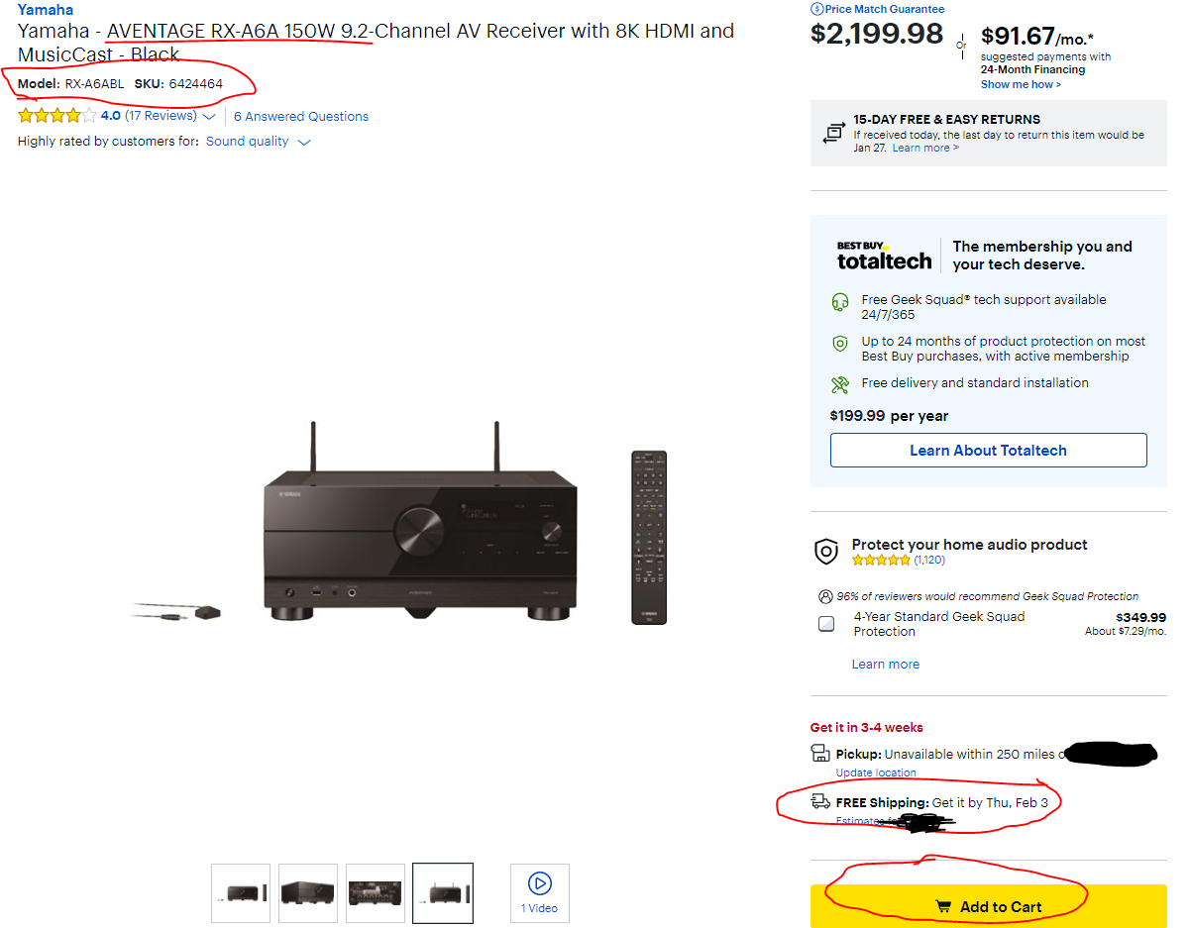1189x928 pixels.
Task: Click the store pickup icon
Action: 820,754
